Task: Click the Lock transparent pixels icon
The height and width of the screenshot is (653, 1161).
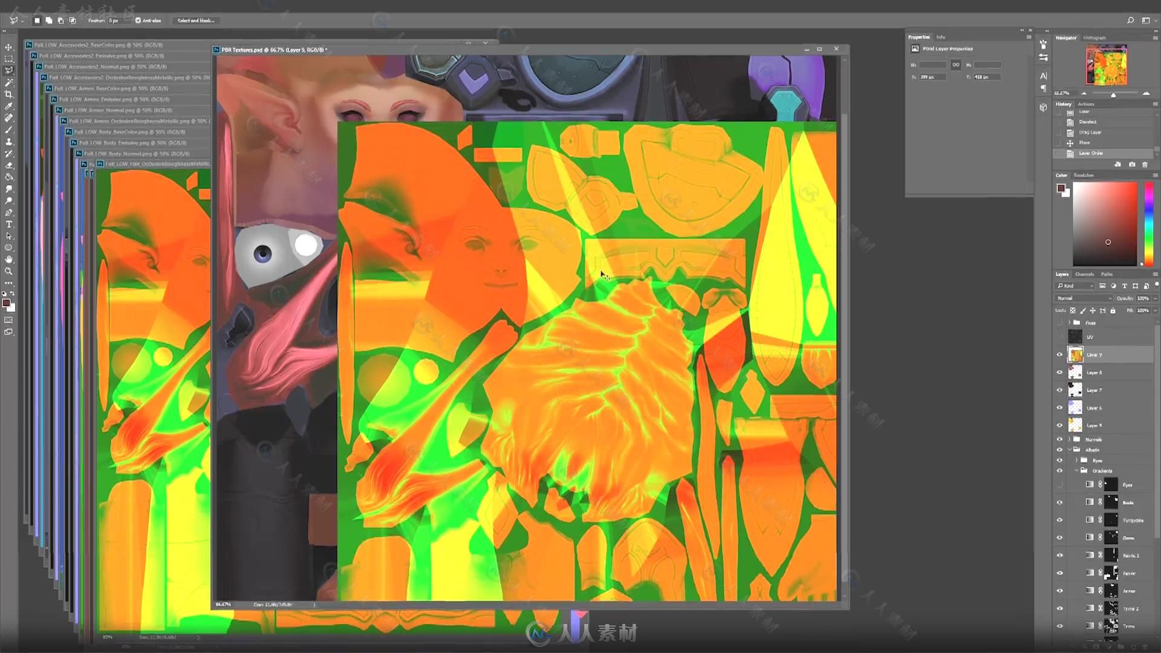Action: [1073, 311]
